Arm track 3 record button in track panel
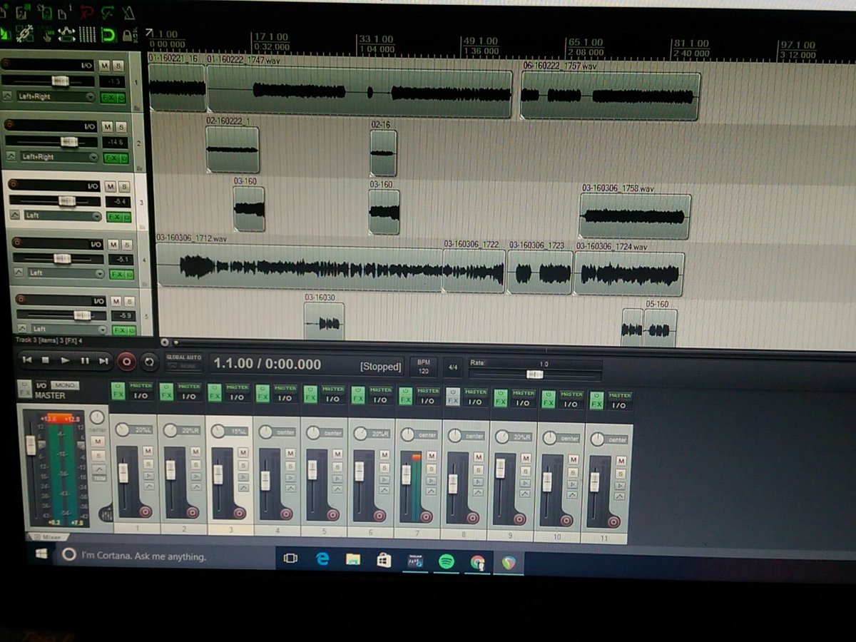Image resolution: width=856 pixels, height=642 pixels. 13,185
